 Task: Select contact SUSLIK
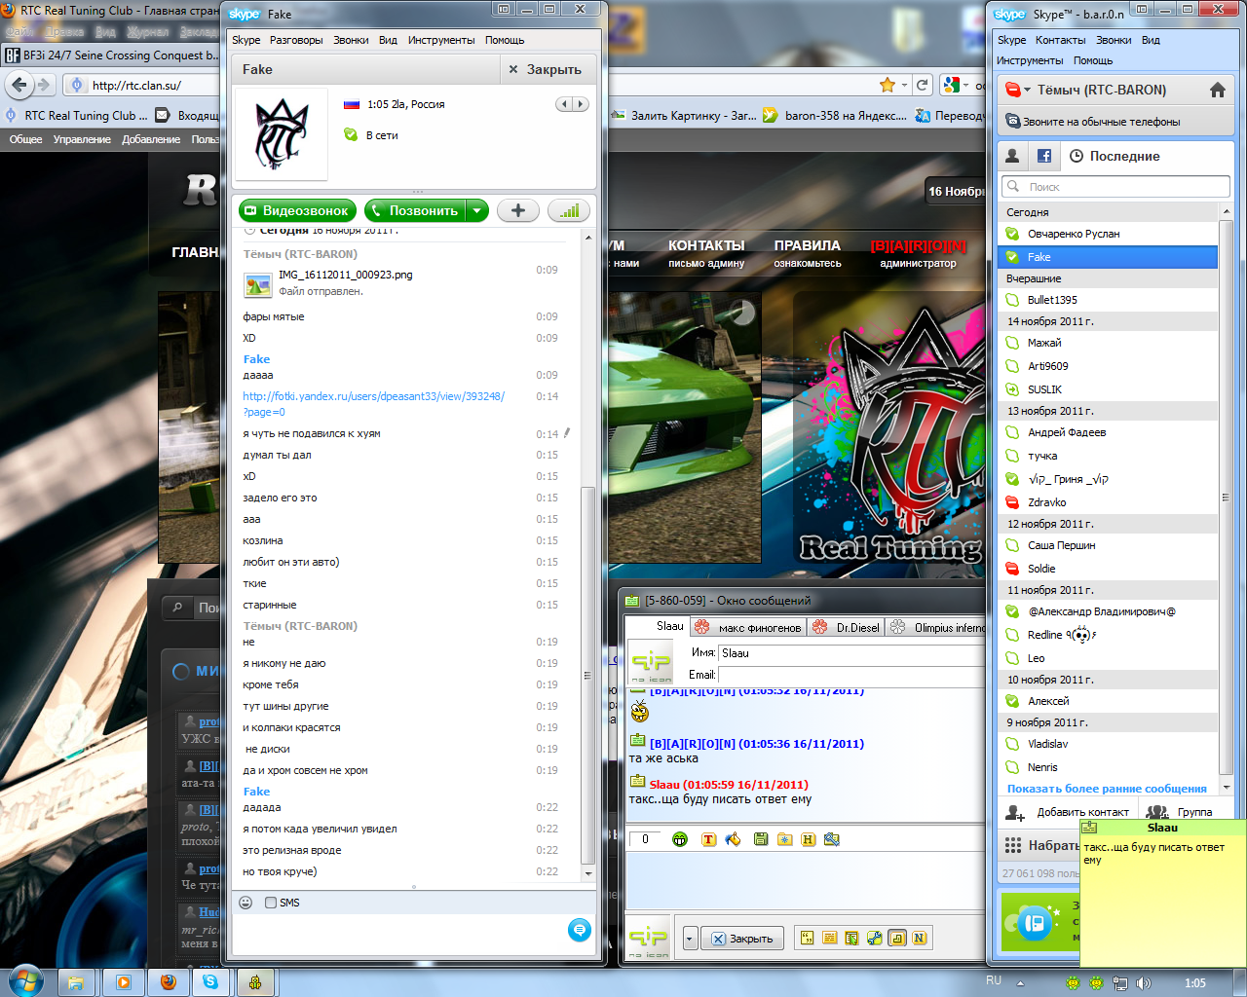click(x=1109, y=389)
